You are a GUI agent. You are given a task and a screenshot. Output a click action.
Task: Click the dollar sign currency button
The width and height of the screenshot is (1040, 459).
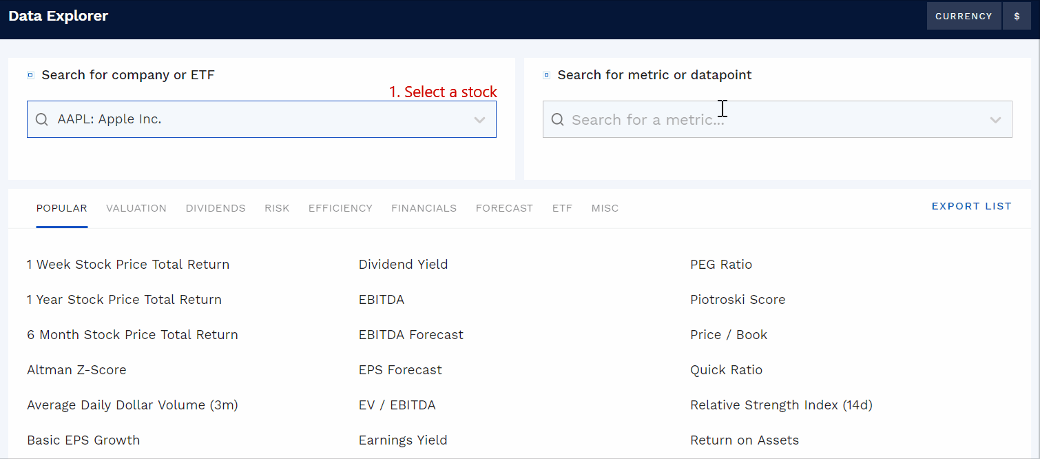[x=1017, y=16]
